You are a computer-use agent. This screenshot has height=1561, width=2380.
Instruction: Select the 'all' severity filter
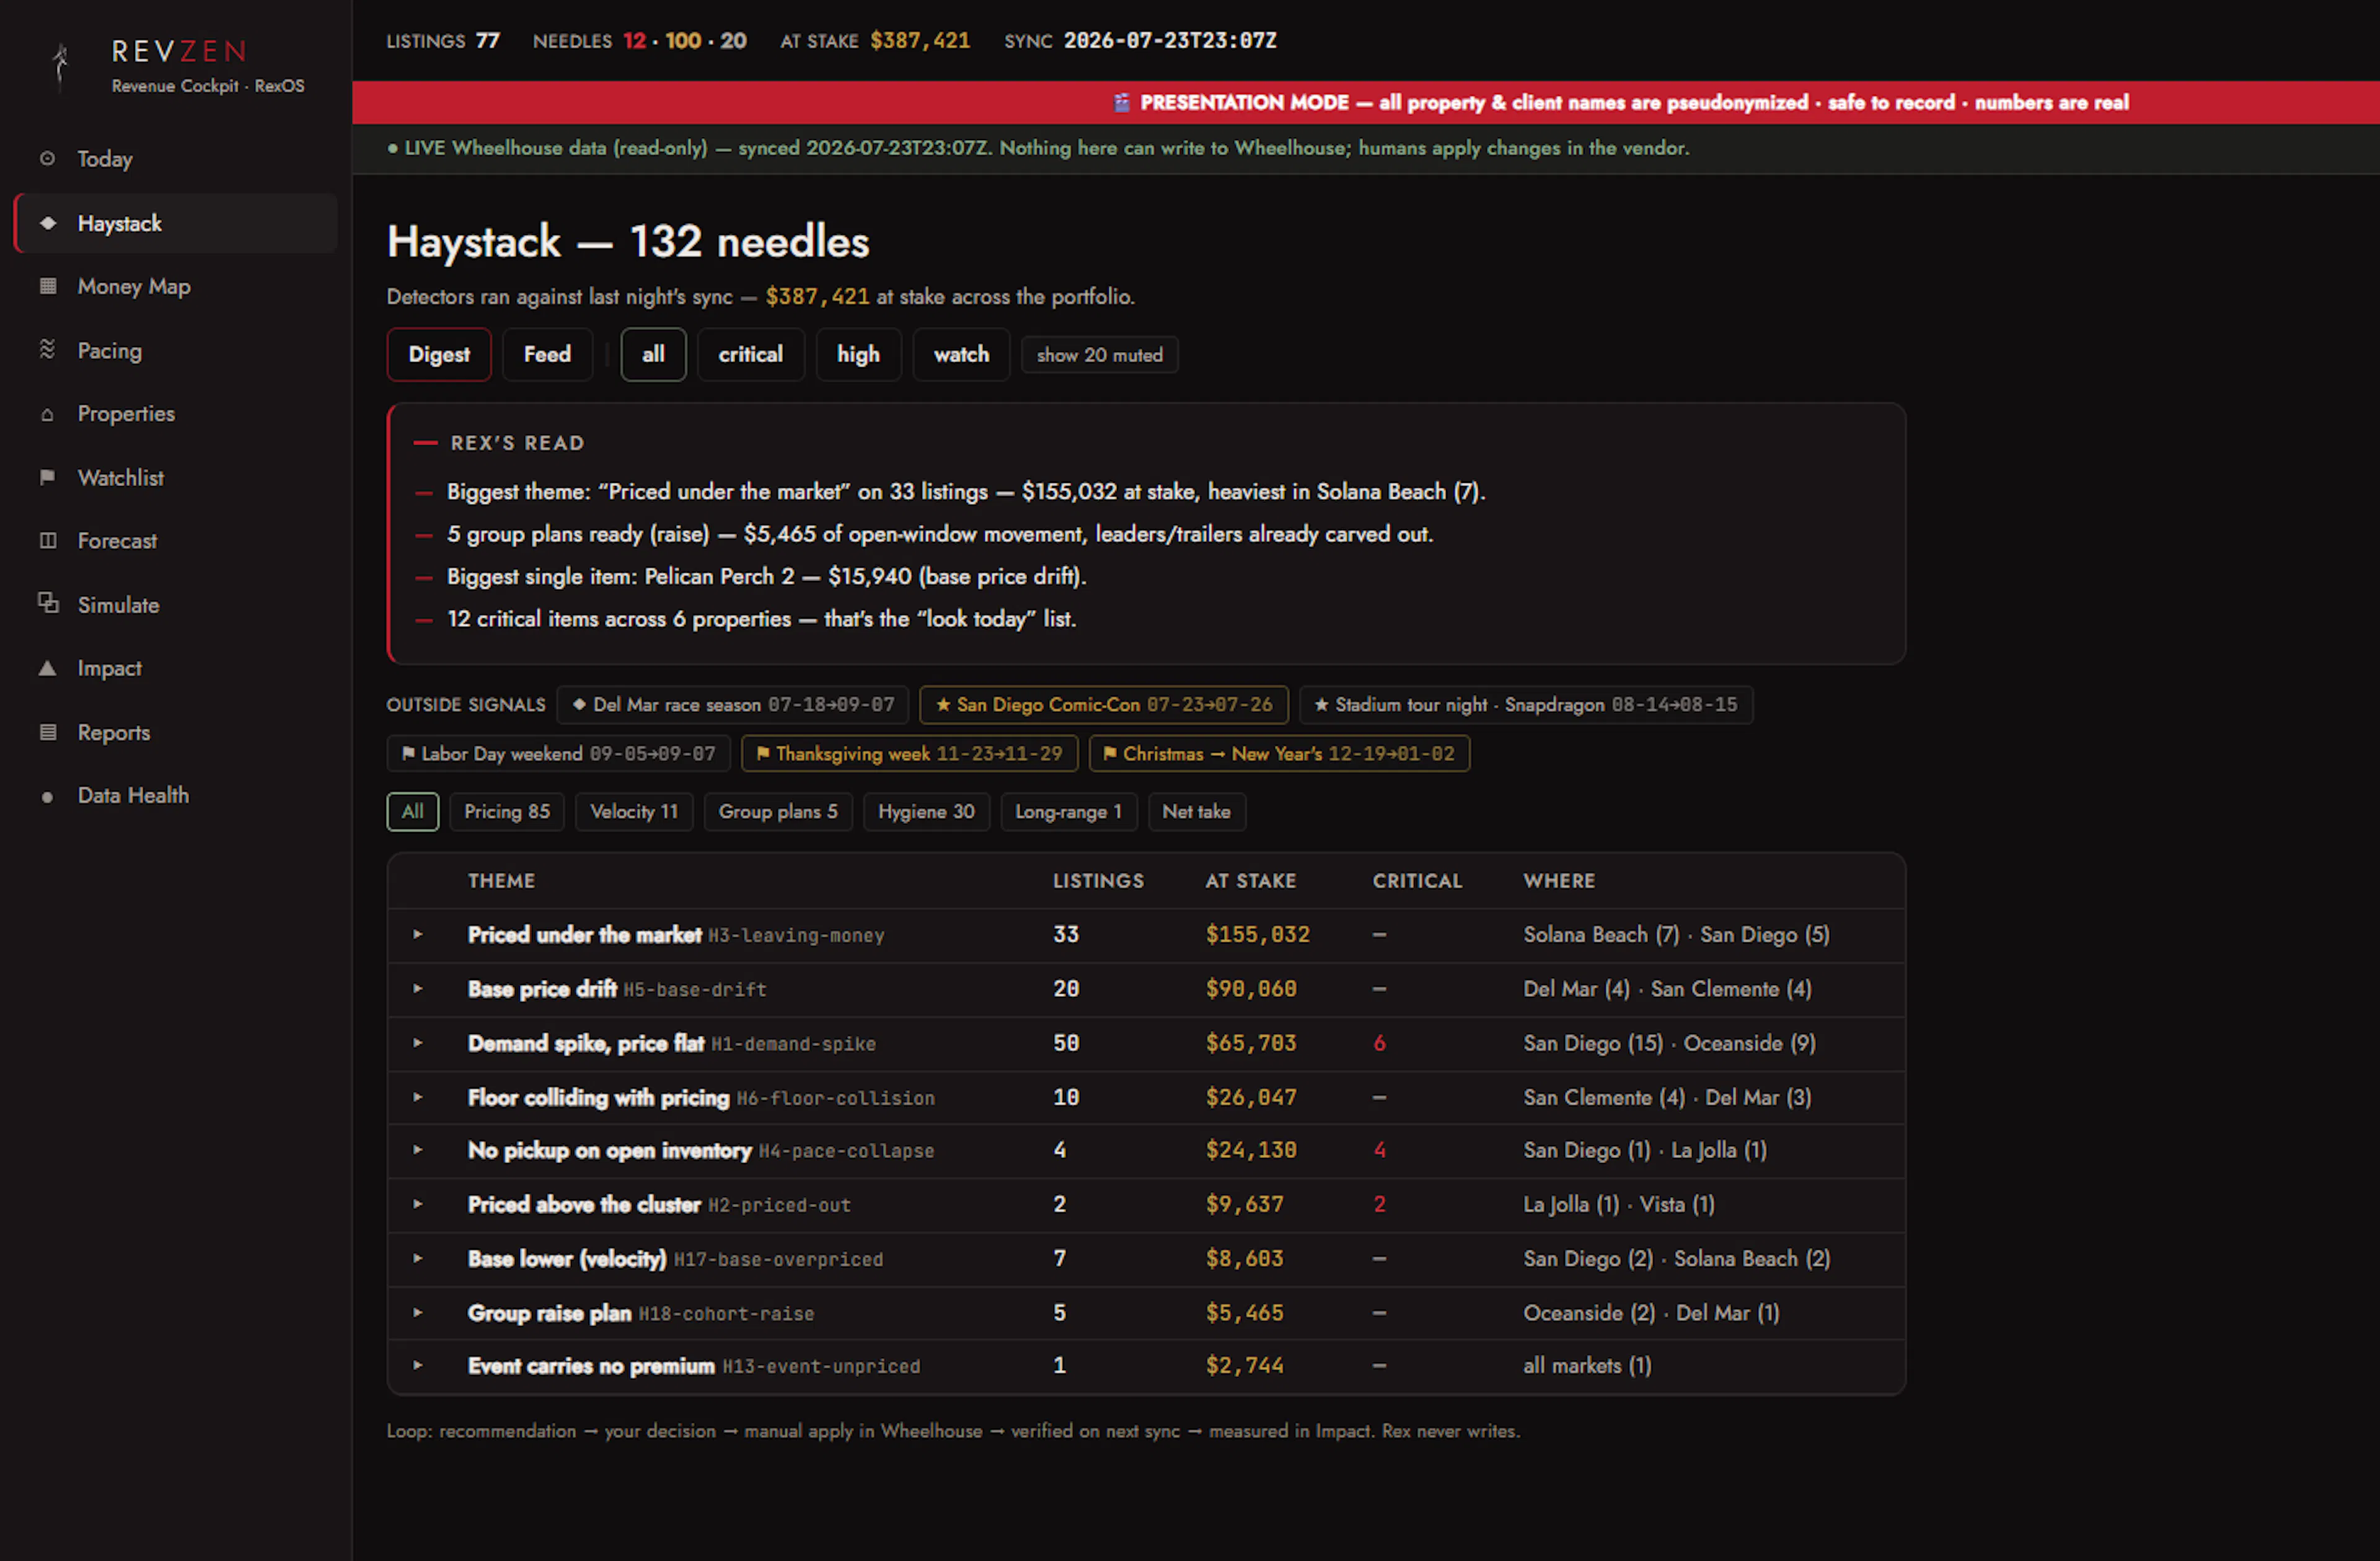coord(653,355)
